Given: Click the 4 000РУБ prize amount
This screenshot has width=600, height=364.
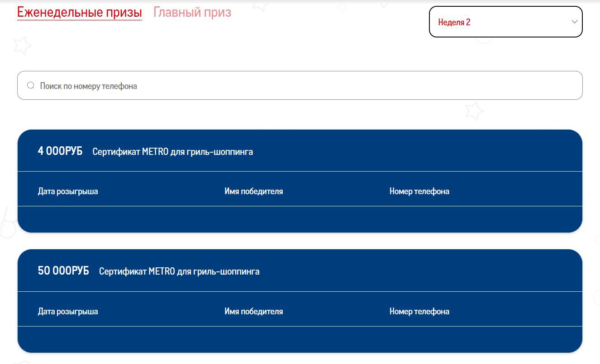Looking at the screenshot, I should [x=60, y=151].
